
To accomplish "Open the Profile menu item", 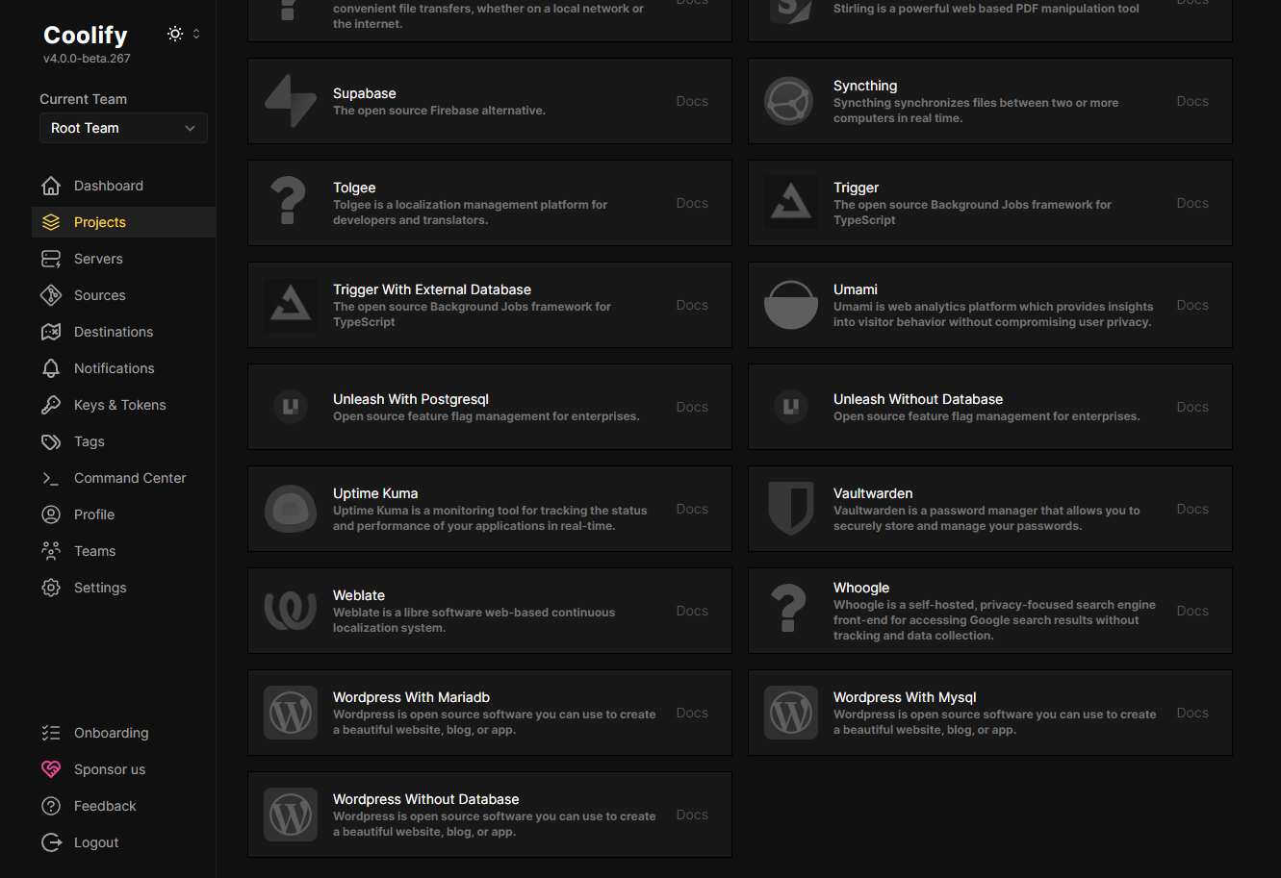I will tap(123, 514).
